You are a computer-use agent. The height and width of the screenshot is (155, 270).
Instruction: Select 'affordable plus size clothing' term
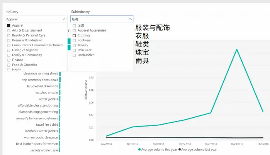tap(38, 105)
